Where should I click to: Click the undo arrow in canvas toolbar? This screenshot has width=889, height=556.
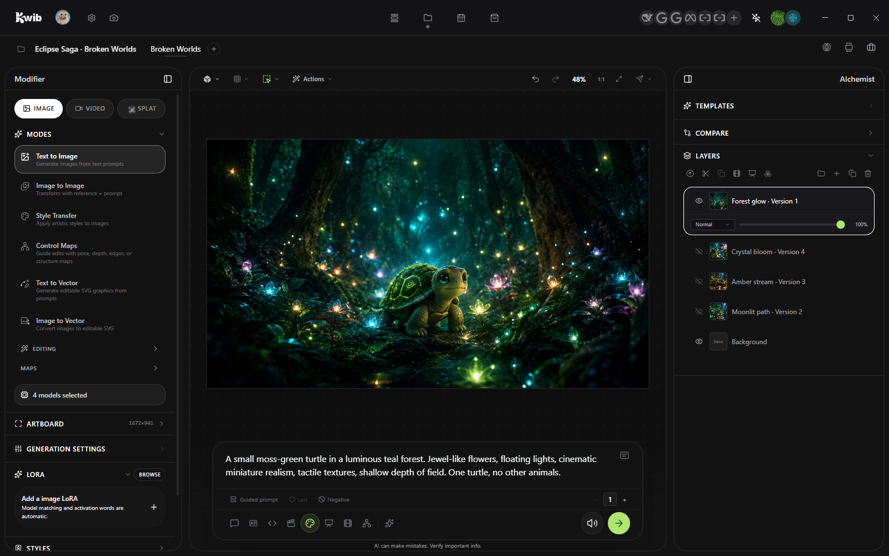[536, 79]
